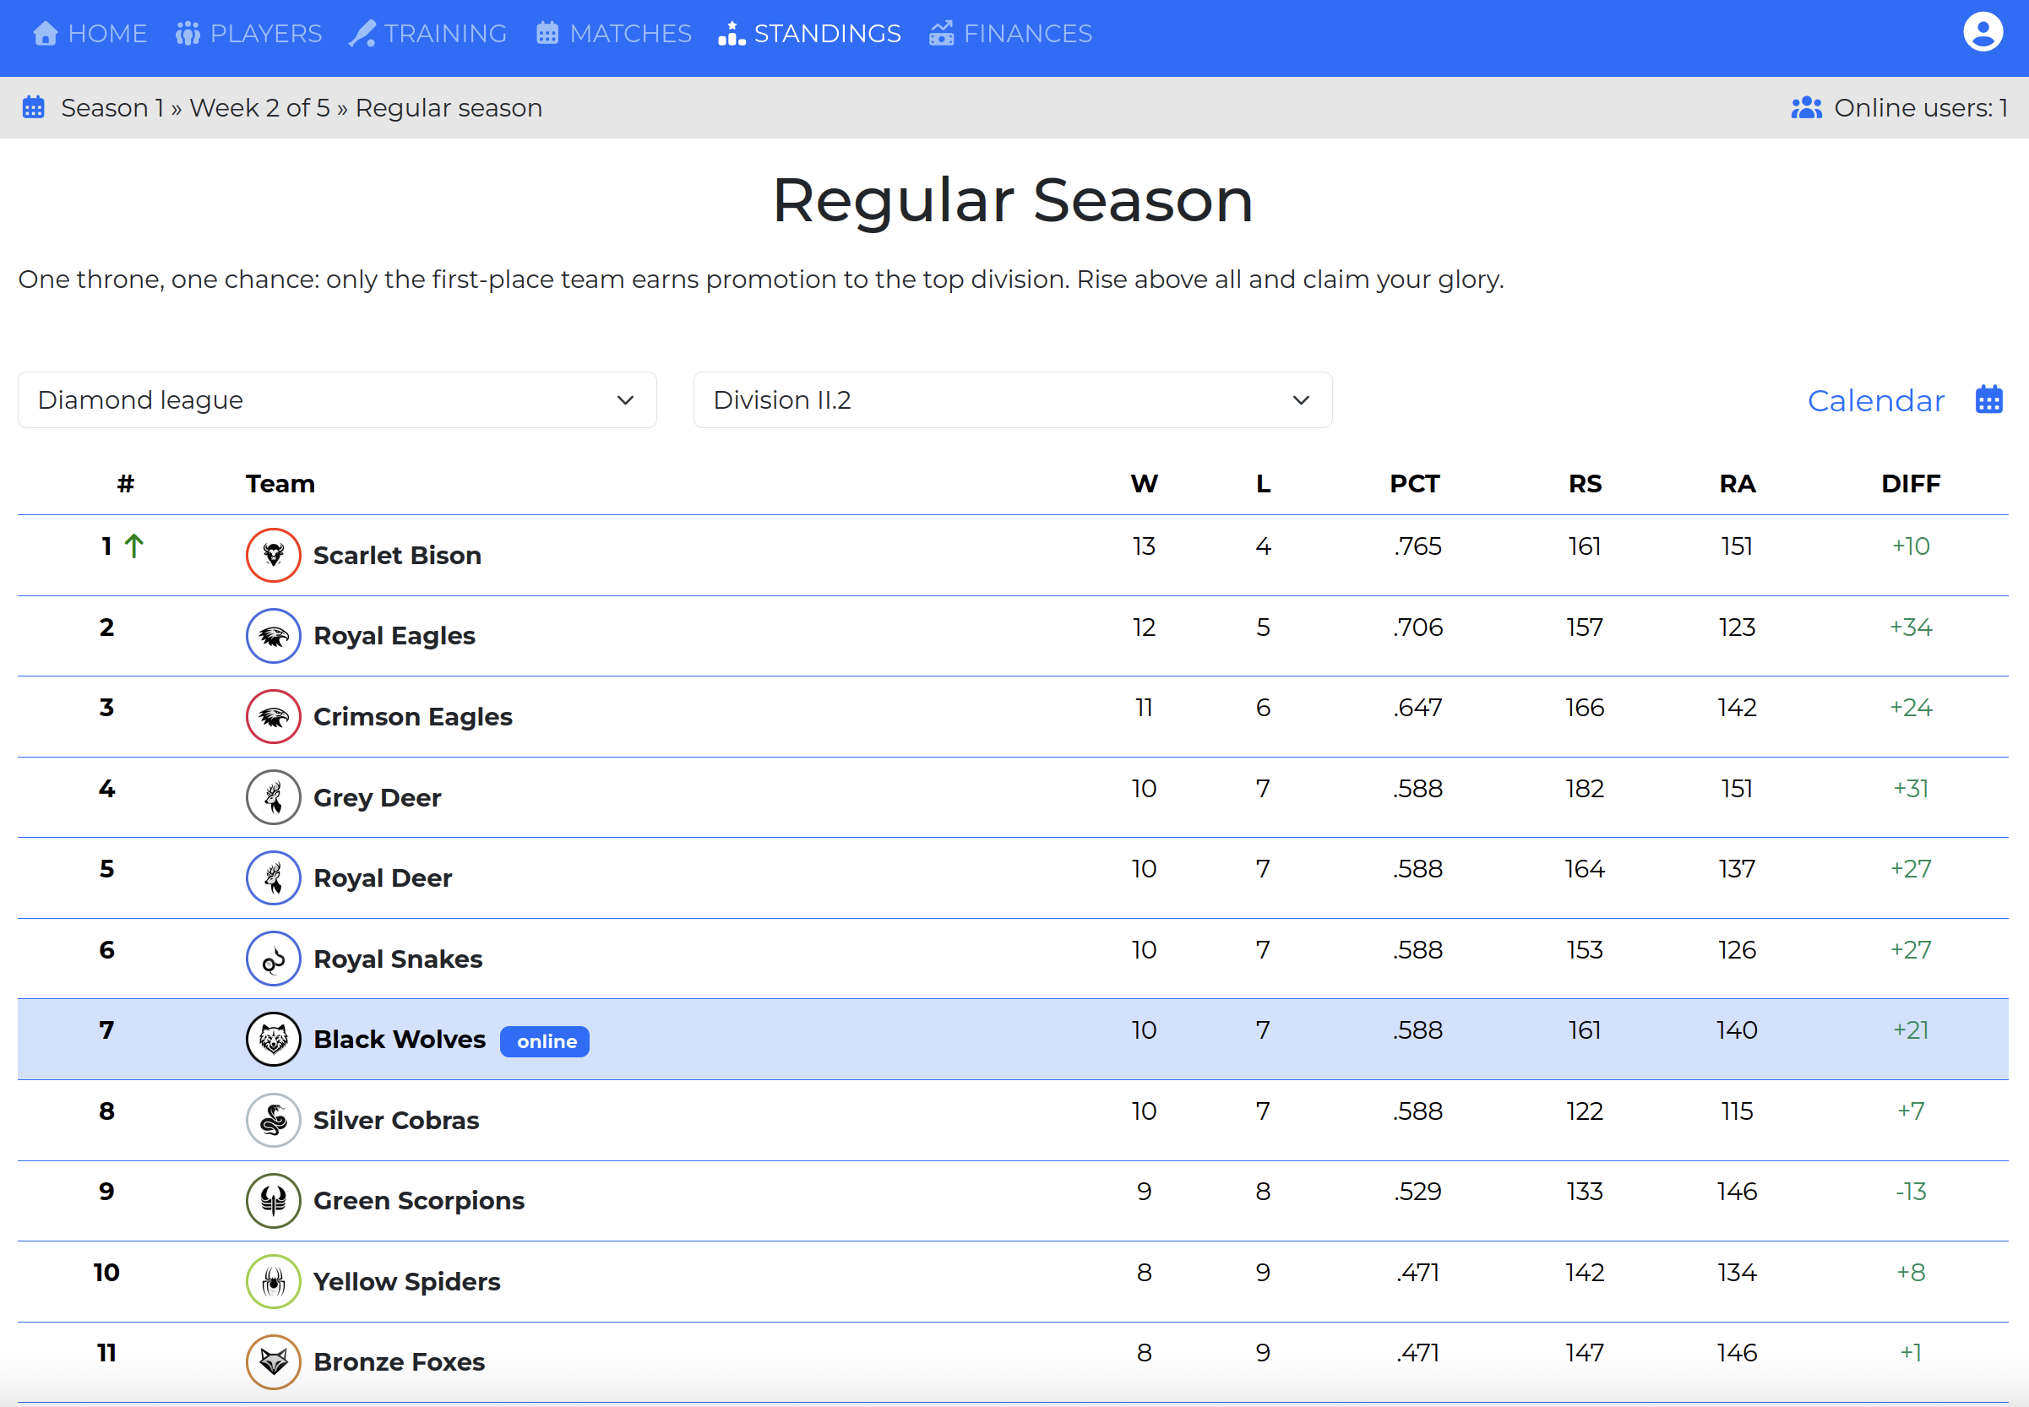The height and width of the screenshot is (1407, 2029).
Task: Open the Calendar link
Action: [1874, 400]
